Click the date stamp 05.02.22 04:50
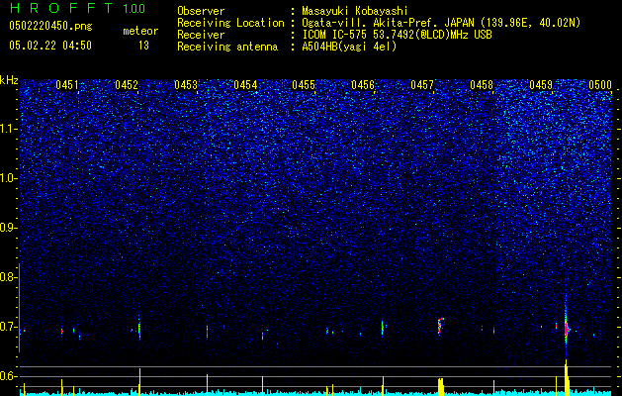This screenshot has height=396, width=622. pos(50,46)
